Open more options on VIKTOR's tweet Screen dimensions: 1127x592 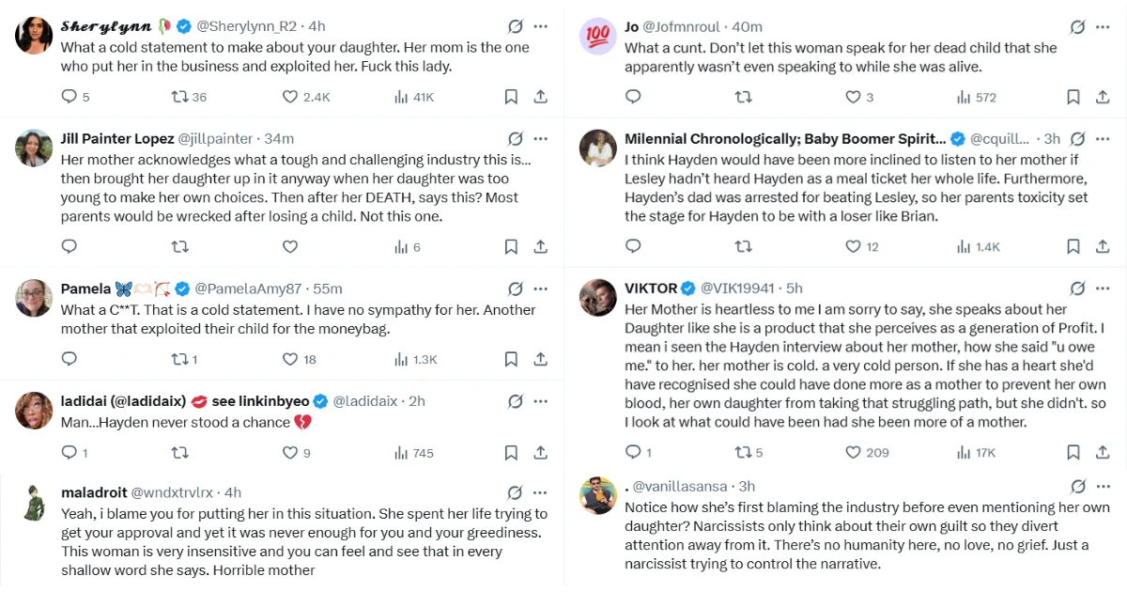(x=1104, y=288)
